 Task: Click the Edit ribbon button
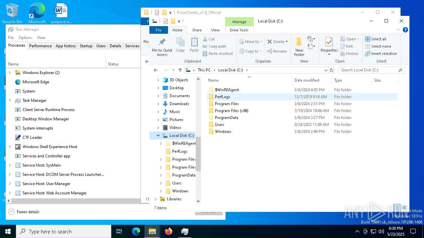[x=346, y=46]
